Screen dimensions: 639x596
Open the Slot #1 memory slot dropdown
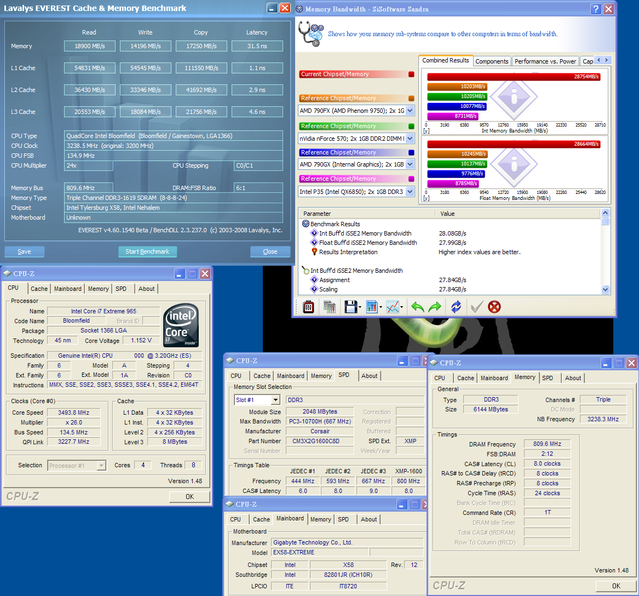click(x=275, y=400)
